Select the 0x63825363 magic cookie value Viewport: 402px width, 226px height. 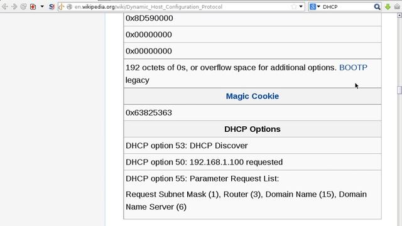pos(149,113)
